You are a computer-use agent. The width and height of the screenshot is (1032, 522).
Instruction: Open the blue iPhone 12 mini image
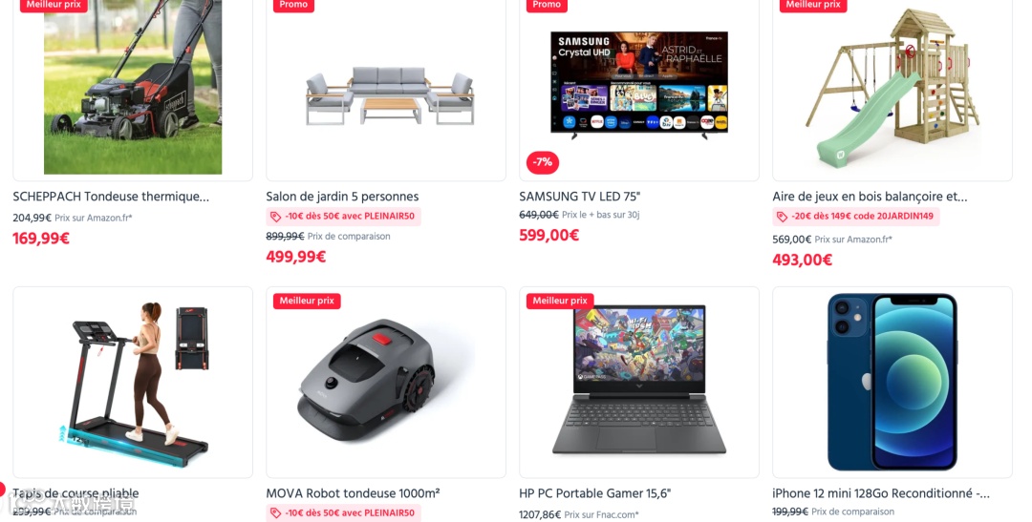click(892, 382)
